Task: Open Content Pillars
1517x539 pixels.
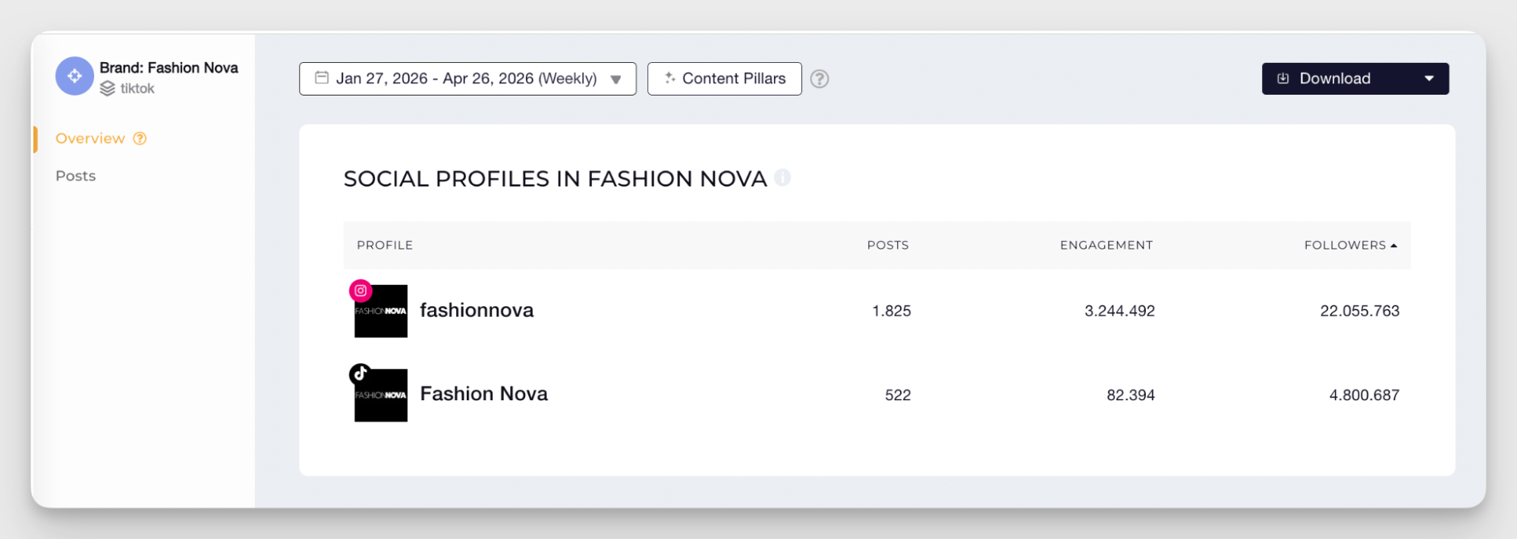Action: (725, 79)
